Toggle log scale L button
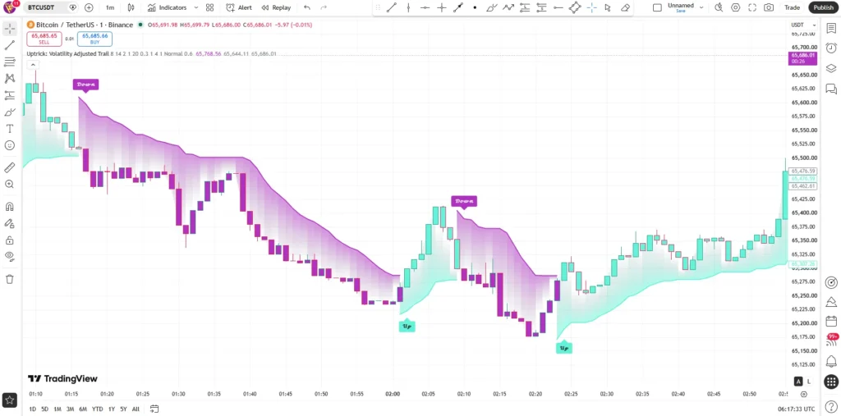 (809, 382)
